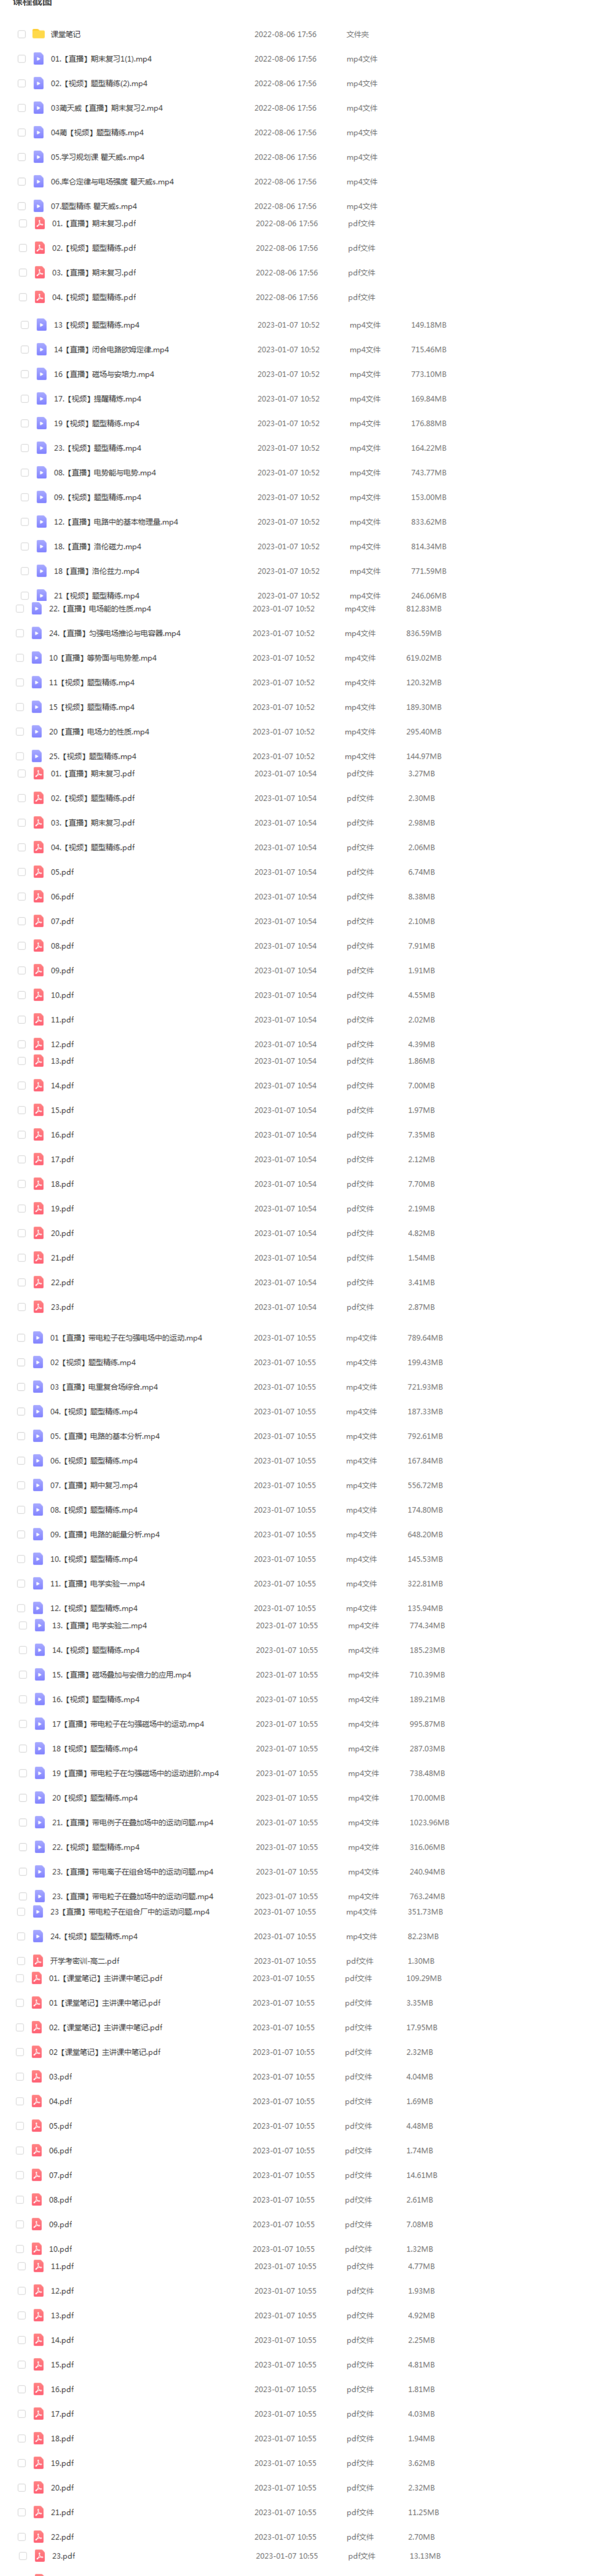Select checkbox for 开学考密训-高二.pdf
Screen dimensions: 596x2576
click(20, 1961)
